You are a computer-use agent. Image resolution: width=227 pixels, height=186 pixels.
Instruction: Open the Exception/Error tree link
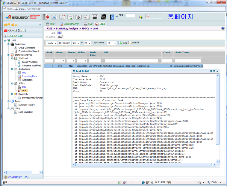pyautogui.click(x=29, y=76)
